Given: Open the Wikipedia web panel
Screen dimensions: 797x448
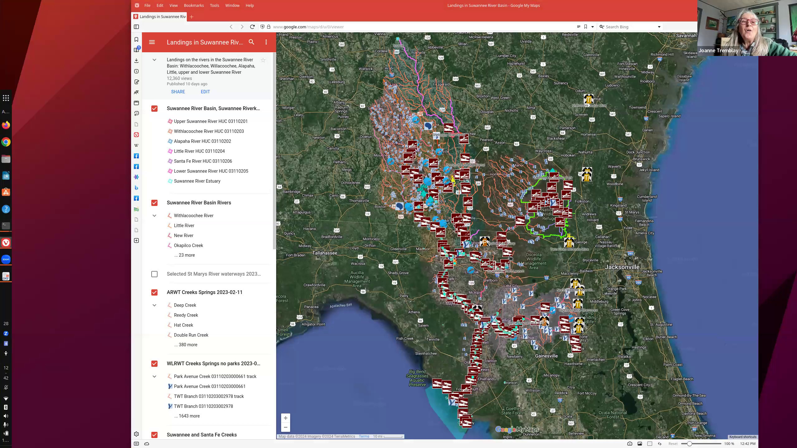Looking at the screenshot, I should (136, 145).
